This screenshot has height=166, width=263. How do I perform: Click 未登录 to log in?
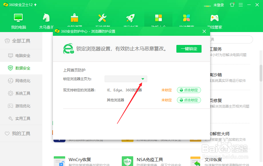point(219,5)
